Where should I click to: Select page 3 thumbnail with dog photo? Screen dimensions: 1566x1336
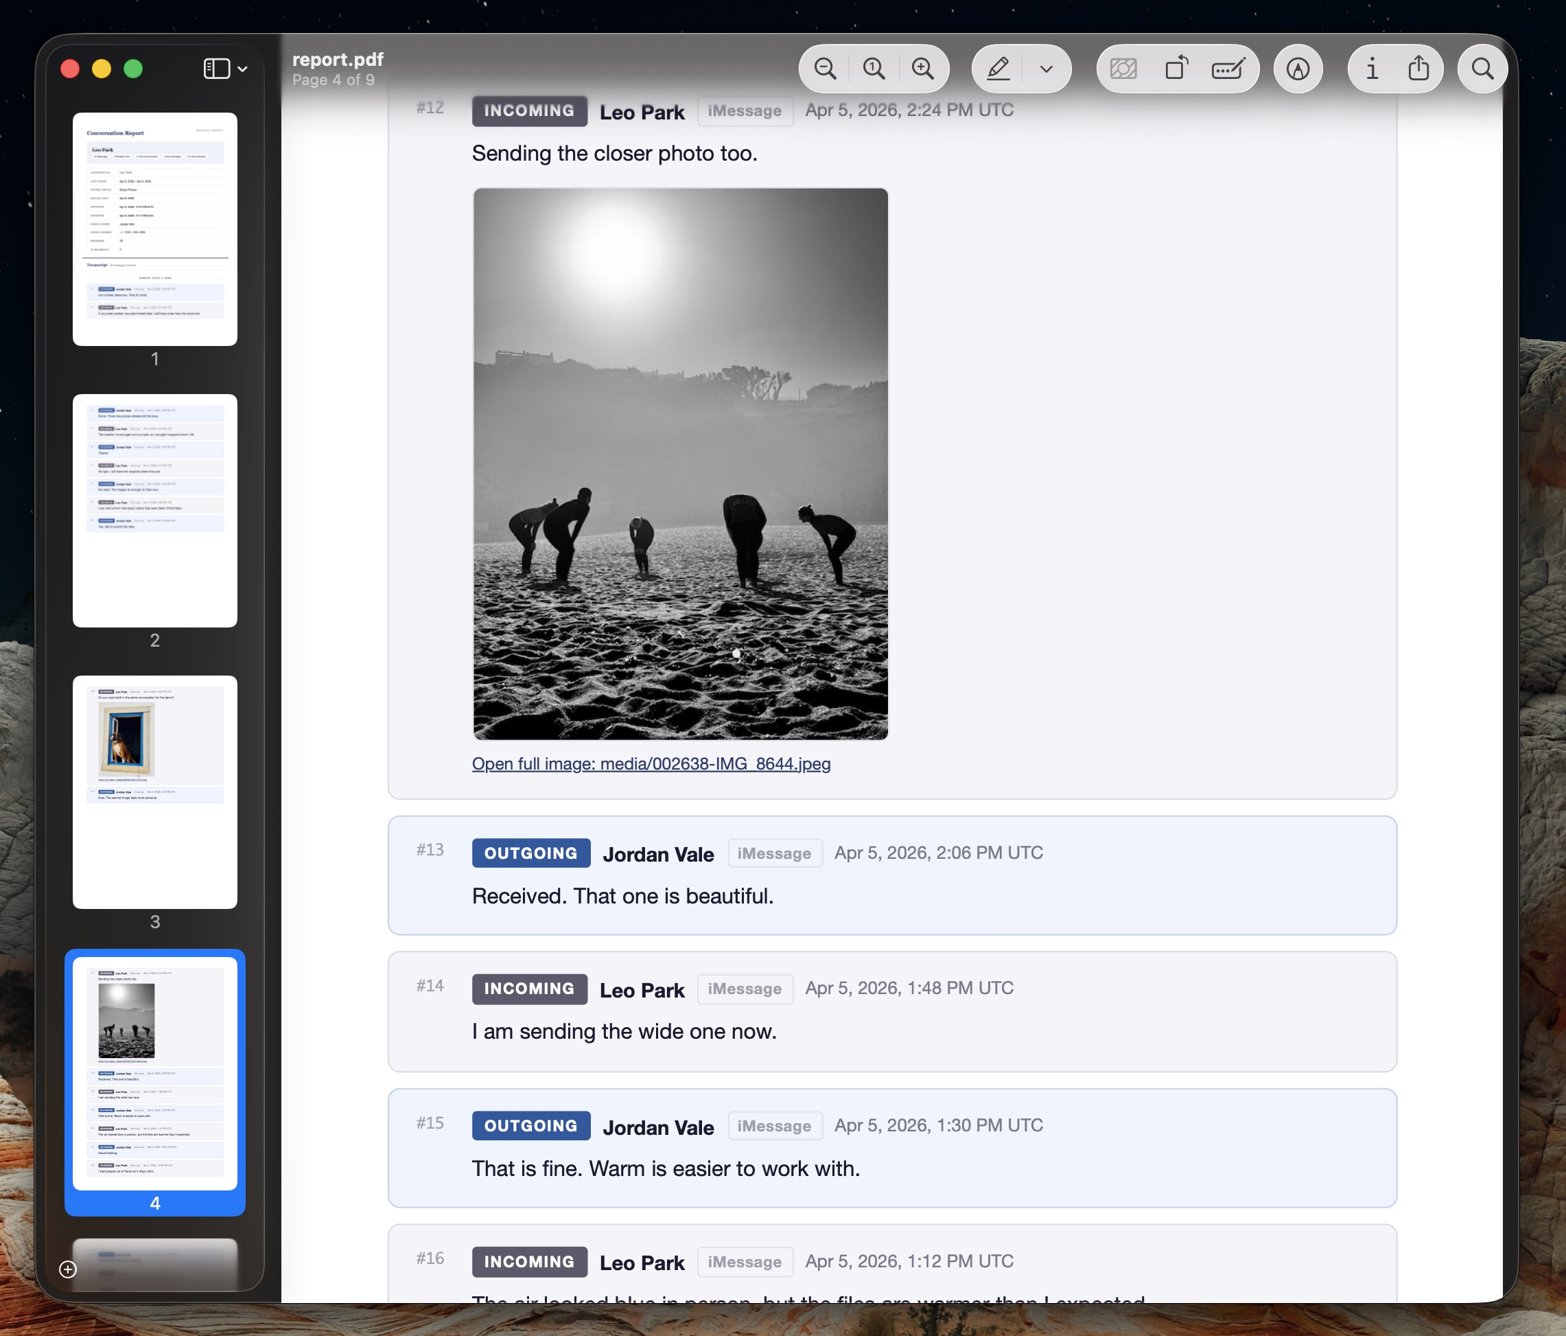click(155, 792)
